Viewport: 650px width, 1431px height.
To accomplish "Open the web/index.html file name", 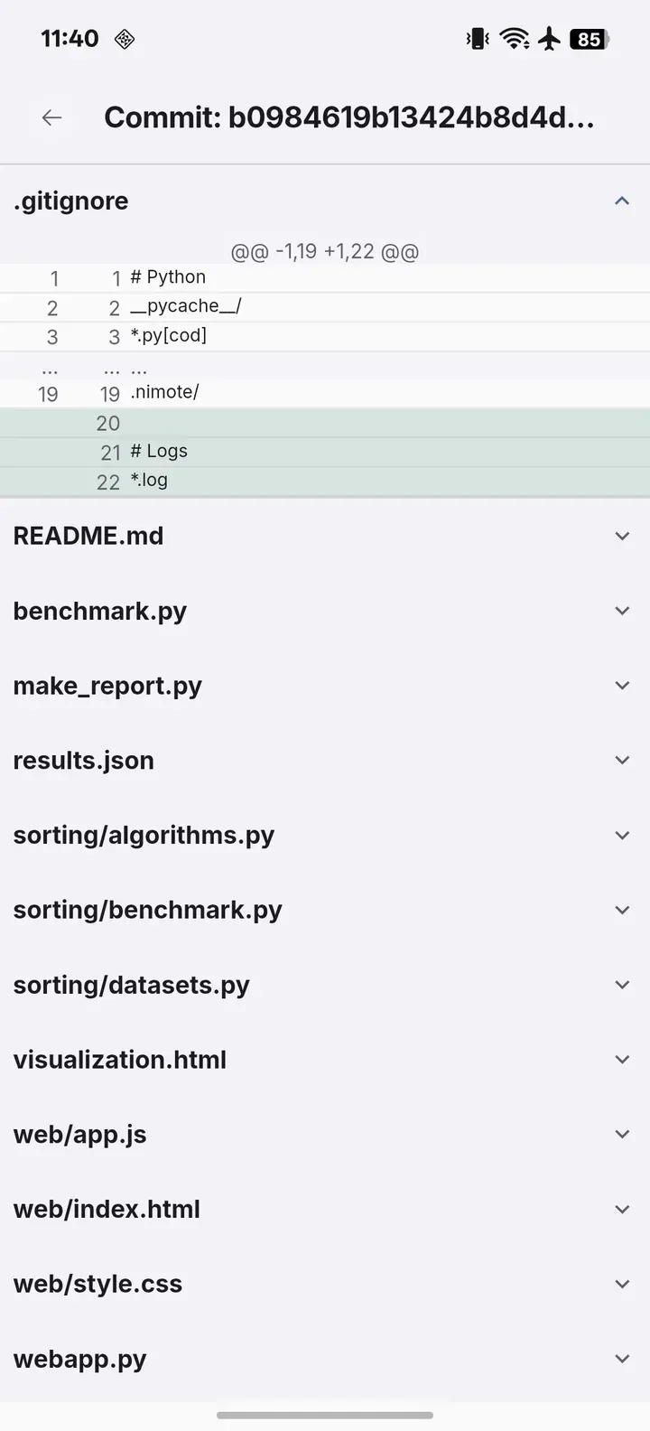I will coord(107,1210).
